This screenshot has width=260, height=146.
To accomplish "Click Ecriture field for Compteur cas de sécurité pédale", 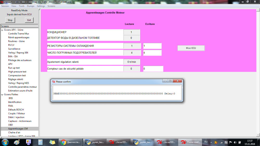I will pyautogui.click(x=153, y=69).
